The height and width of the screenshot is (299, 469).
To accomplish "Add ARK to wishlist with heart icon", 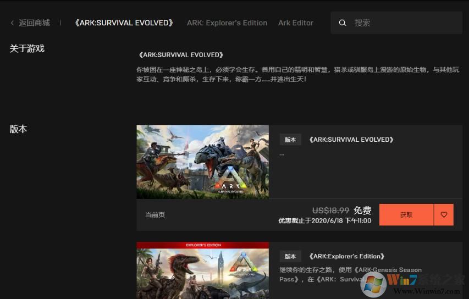I will (x=444, y=215).
